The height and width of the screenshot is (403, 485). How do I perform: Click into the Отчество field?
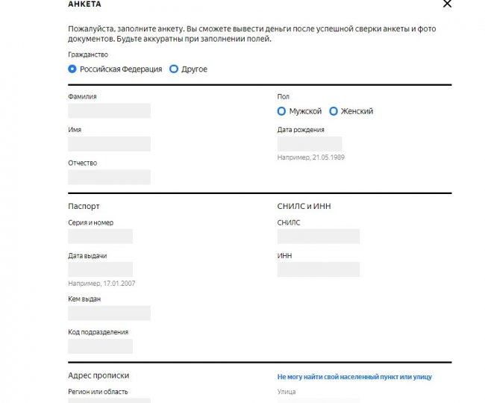(x=109, y=177)
